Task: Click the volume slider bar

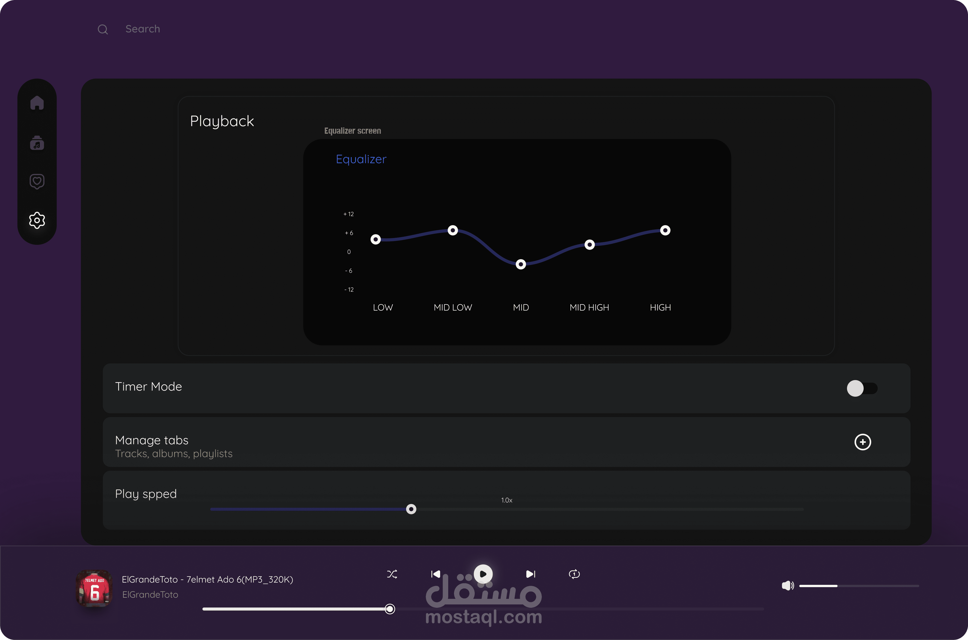Action: point(858,586)
